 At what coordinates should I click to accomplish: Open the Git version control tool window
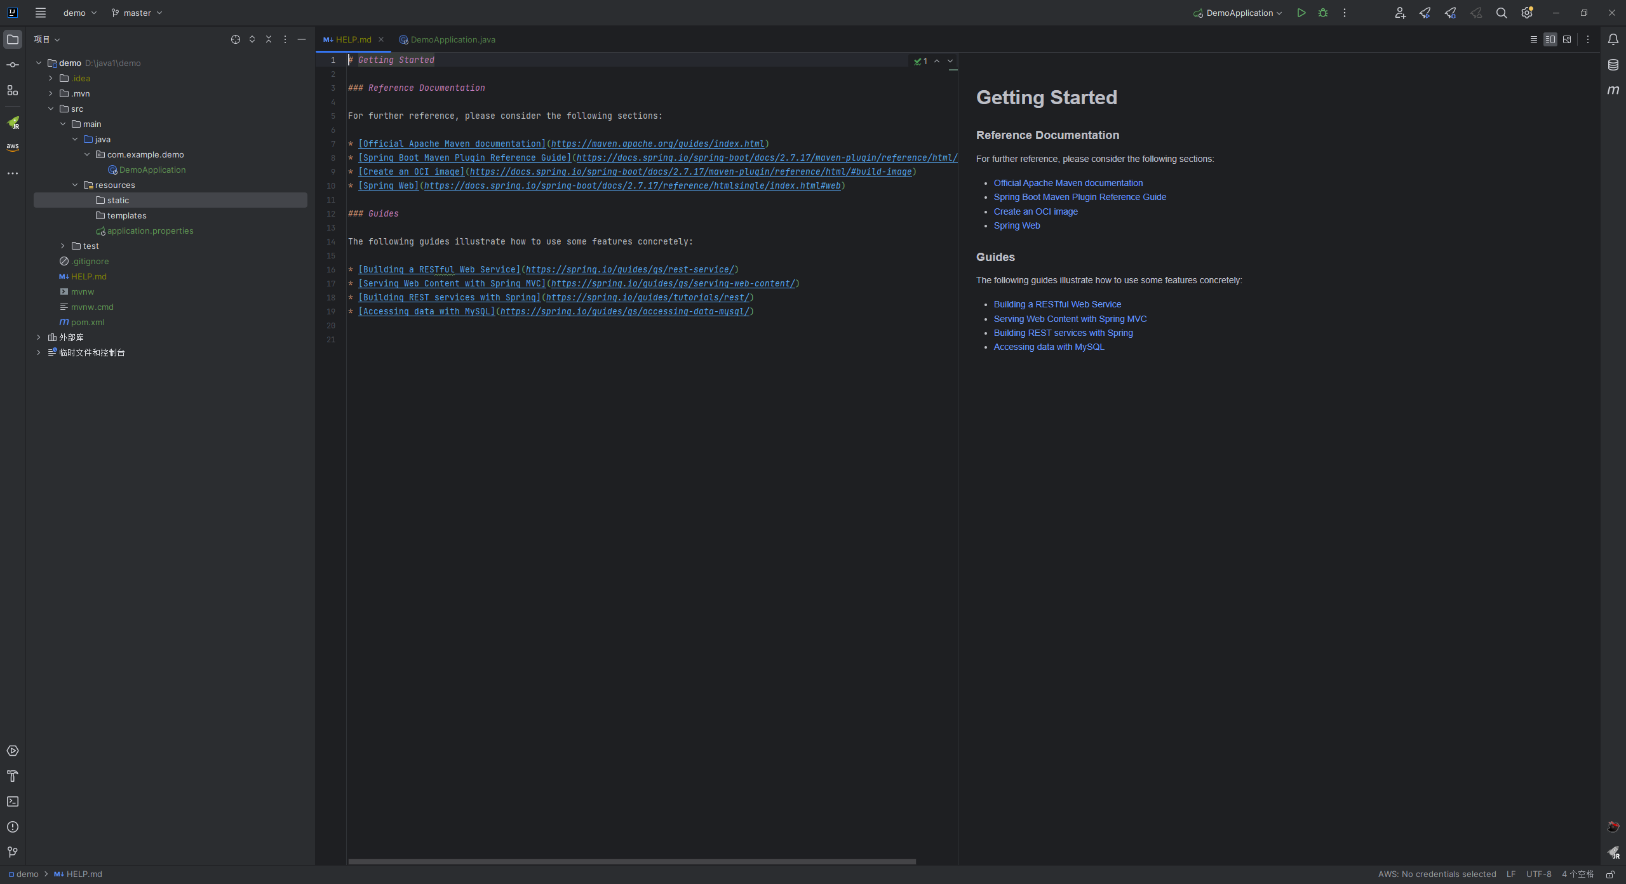(x=13, y=852)
